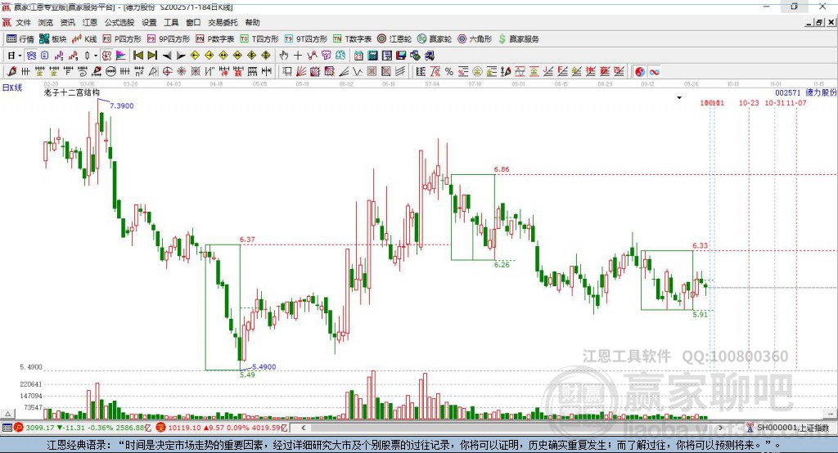
Task: Open the 浏览 menu
Action: [46, 22]
